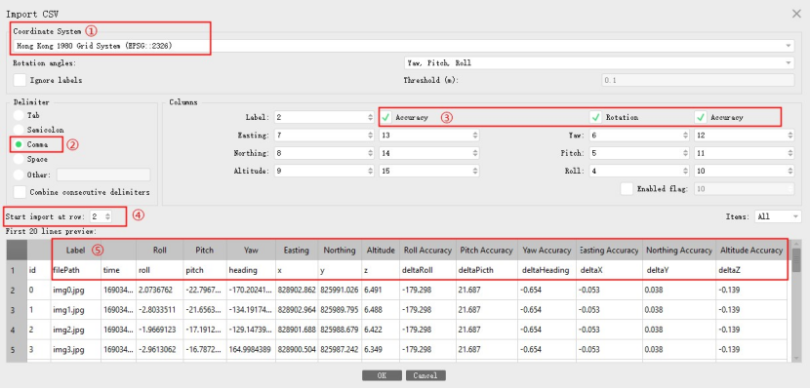Click the Roll Accuracy column header
This screenshot has height=389, width=810.
[428, 251]
